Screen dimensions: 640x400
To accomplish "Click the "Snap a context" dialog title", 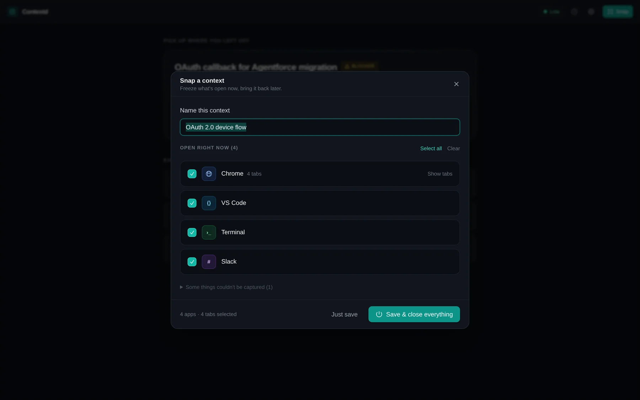I will point(202,81).
